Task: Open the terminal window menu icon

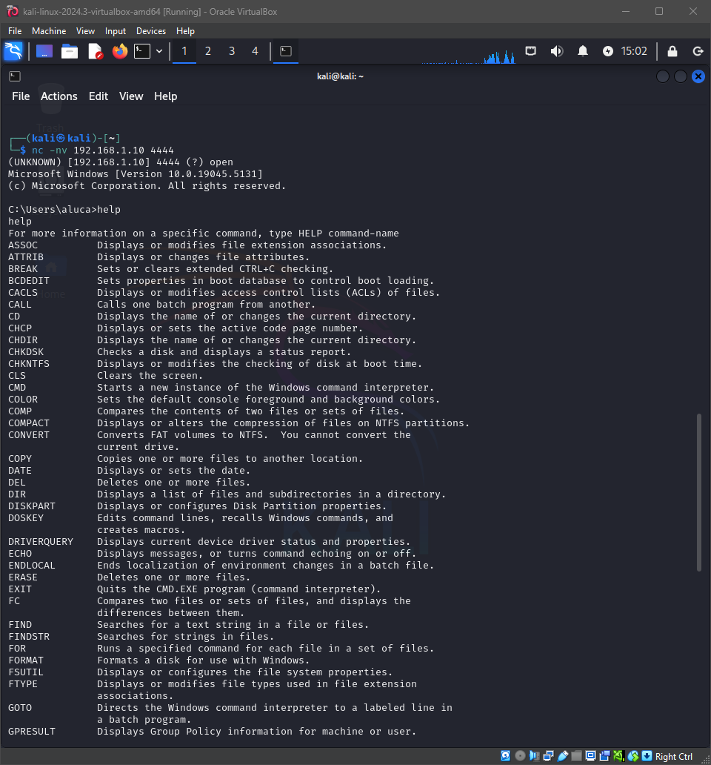Action: tap(15, 76)
